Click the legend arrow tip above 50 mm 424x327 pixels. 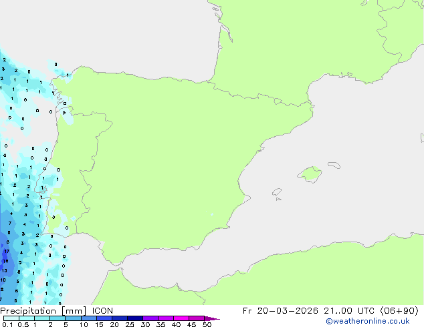(212, 319)
